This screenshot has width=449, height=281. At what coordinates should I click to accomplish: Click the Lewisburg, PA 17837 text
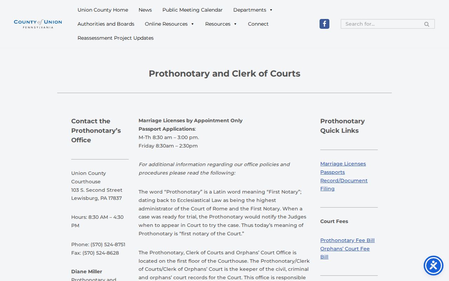pos(96,198)
